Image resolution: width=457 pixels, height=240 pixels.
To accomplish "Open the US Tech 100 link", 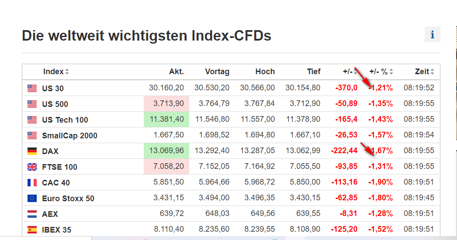I will click(65, 120).
